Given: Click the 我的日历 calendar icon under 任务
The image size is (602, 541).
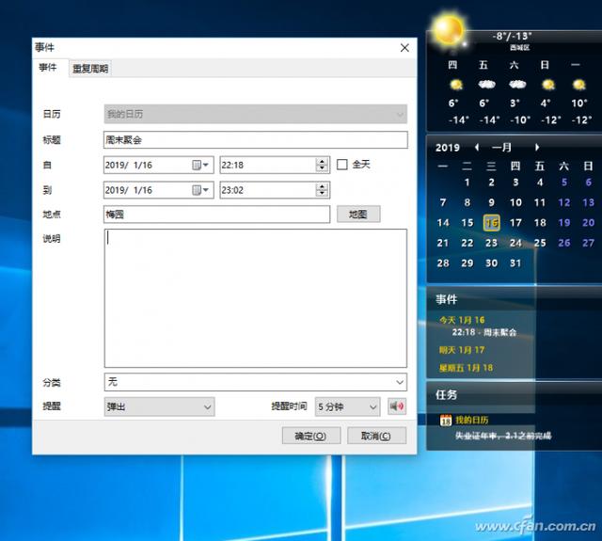Looking at the screenshot, I should coord(446,421).
